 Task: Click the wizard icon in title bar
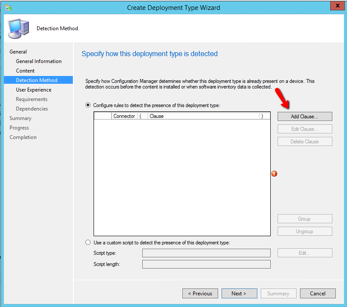(x=8, y=7)
